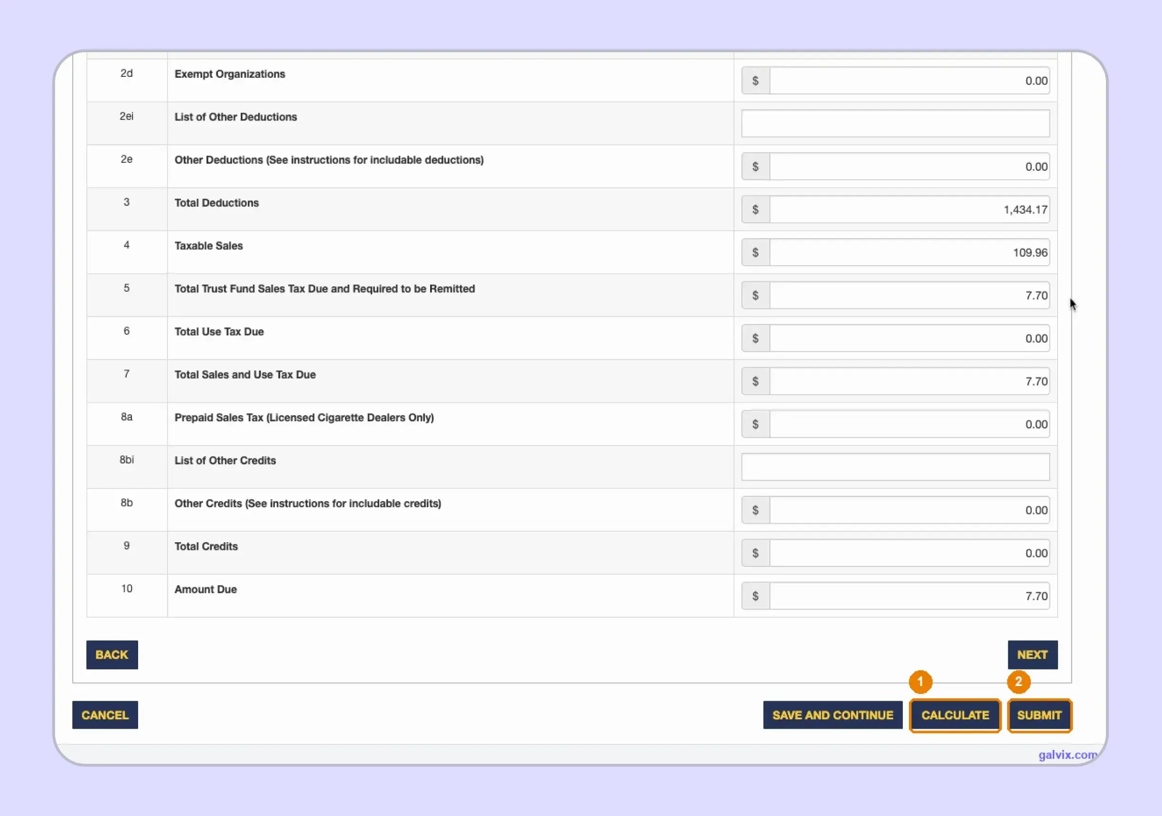This screenshot has height=816, width=1162.
Task: Click the Total Deductions amount field
Action: tap(909, 209)
